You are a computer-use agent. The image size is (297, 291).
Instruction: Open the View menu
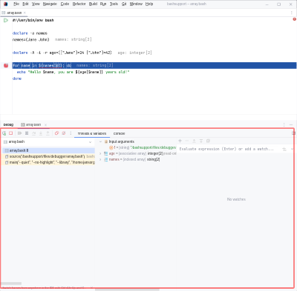36,4
